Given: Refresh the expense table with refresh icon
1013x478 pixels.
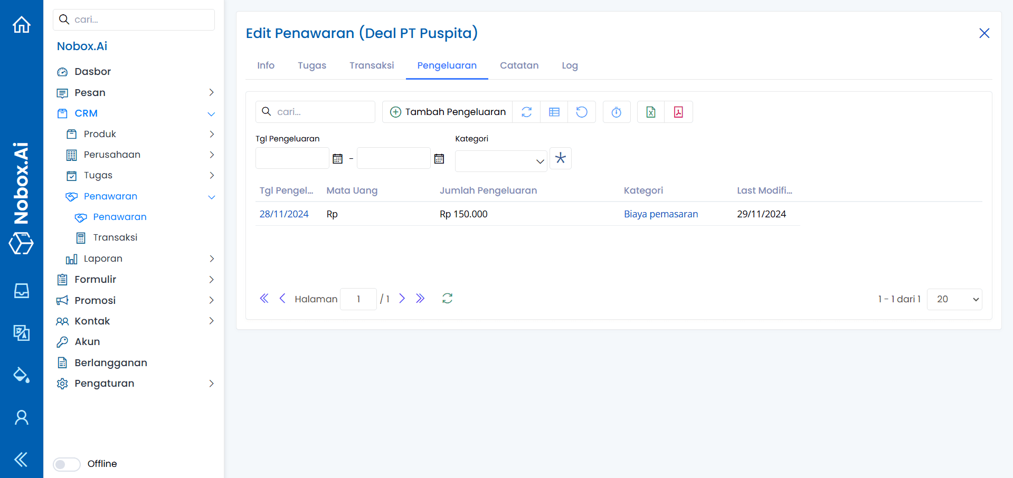Looking at the screenshot, I should tap(526, 112).
